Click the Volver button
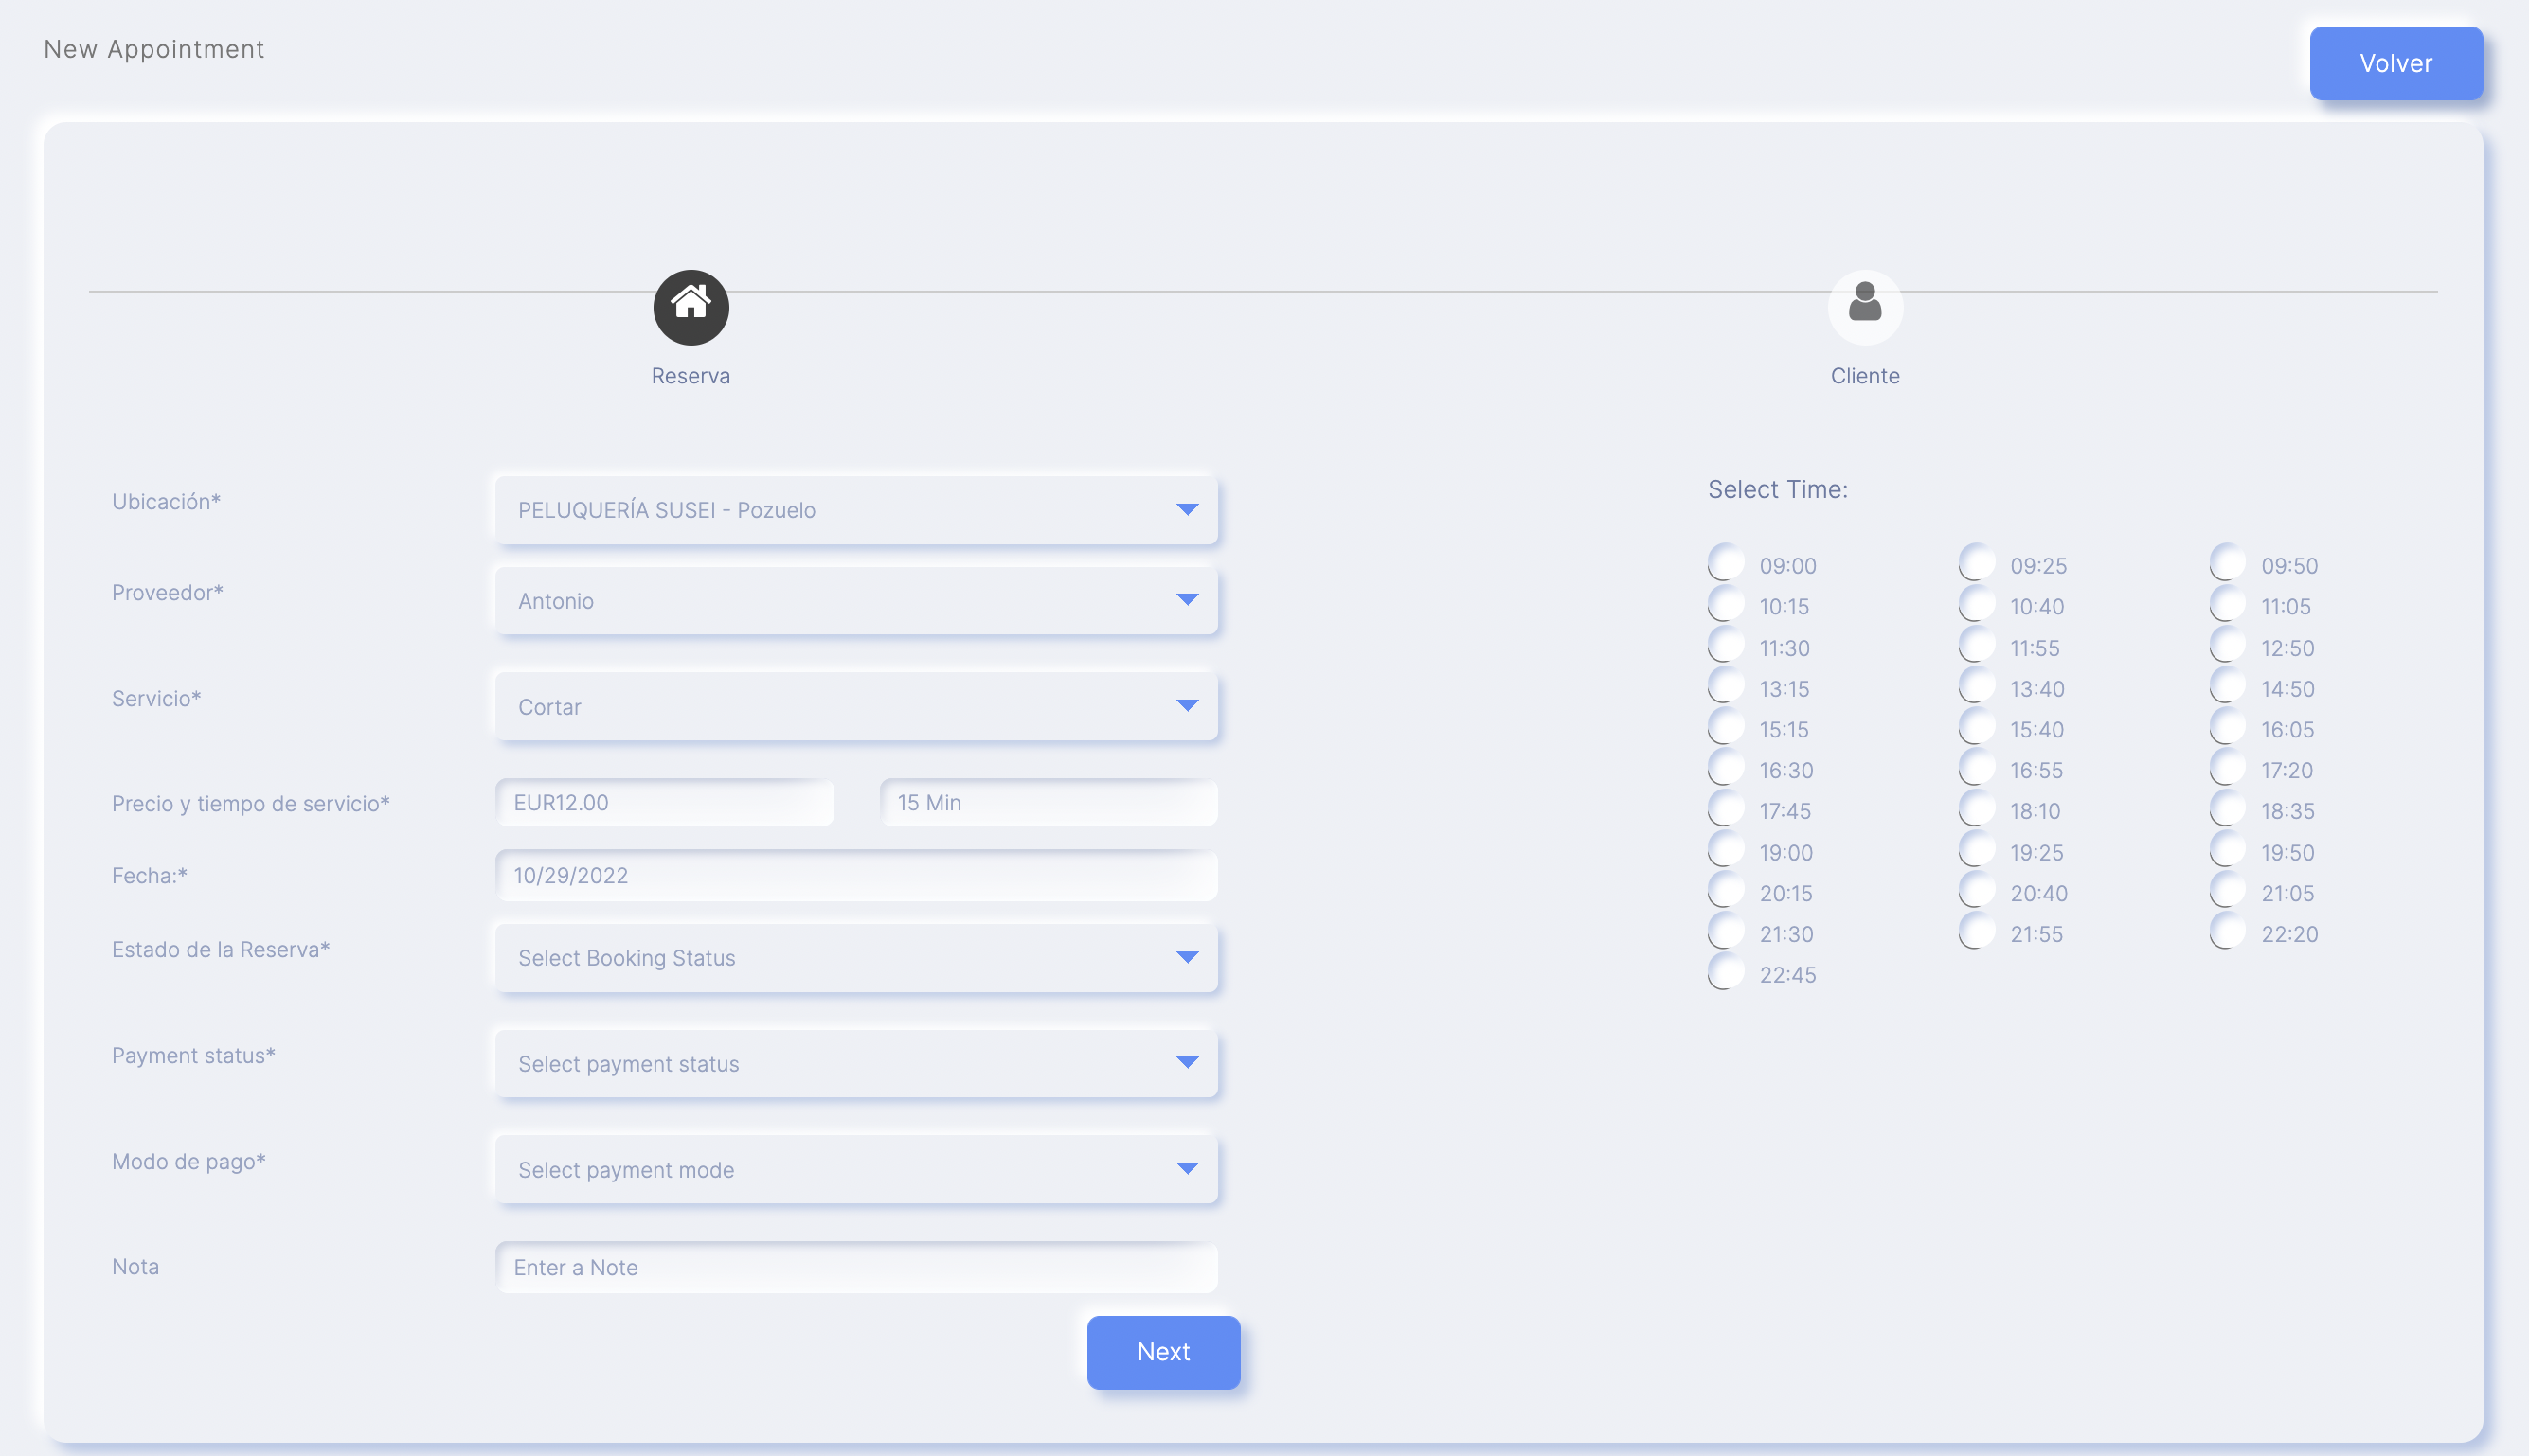The image size is (2529, 1456). click(x=2396, y=63)
